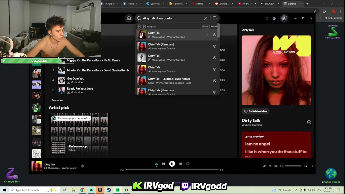Select Dirty Talk - Laidback Luke Remix result
This screenshot has height=194, width=345.
pyautogui.click(x=177, y=81)
